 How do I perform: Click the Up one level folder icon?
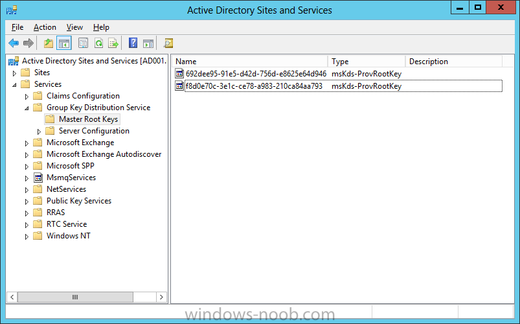pos(49,43)
